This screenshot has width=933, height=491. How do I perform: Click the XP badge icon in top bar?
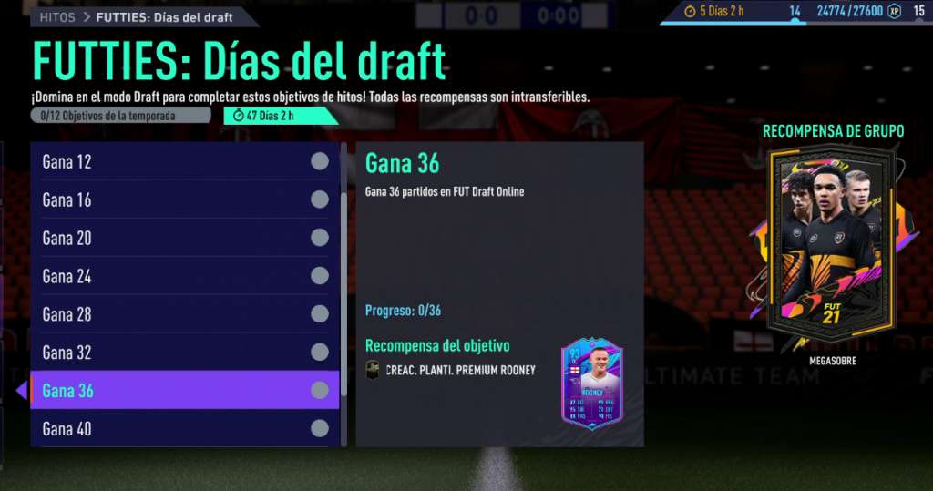pos(895,11)
